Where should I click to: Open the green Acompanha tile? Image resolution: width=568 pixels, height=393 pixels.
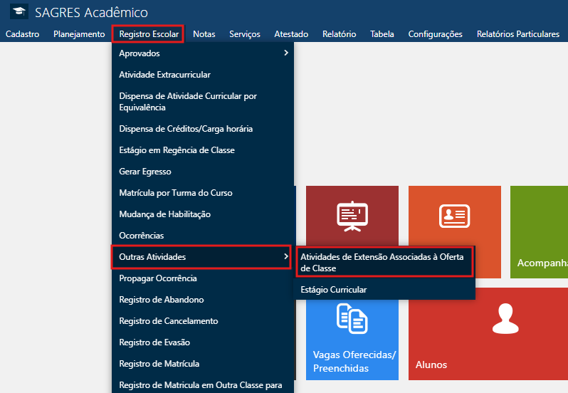tap(539, 232)
